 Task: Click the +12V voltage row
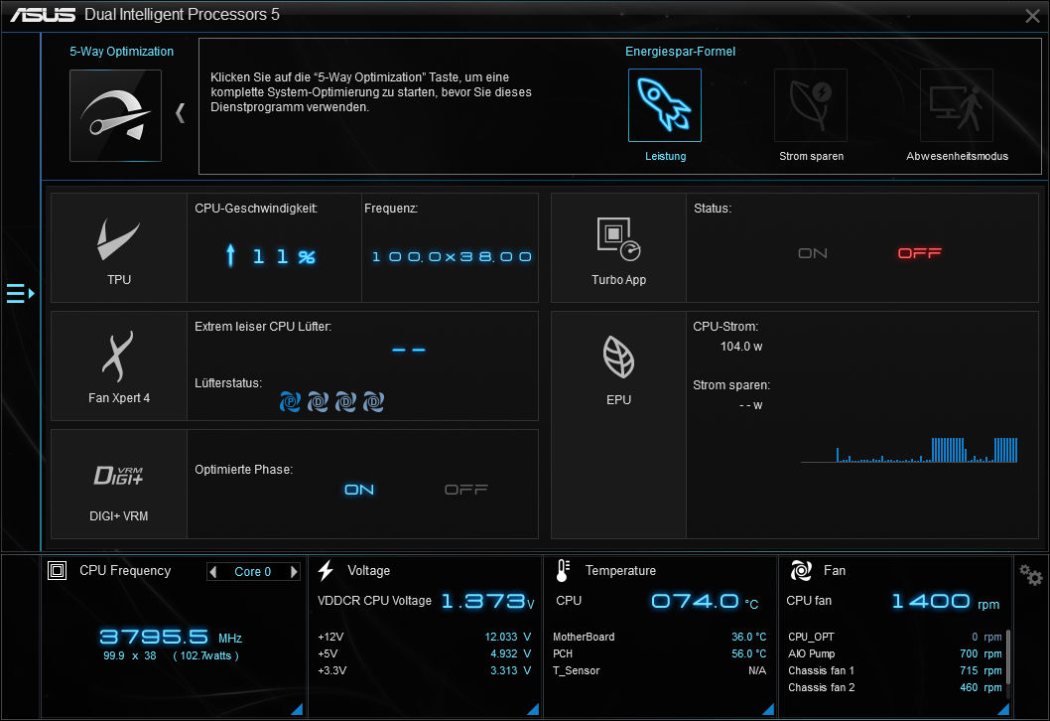pyautogui.click(x=424, y=637)
